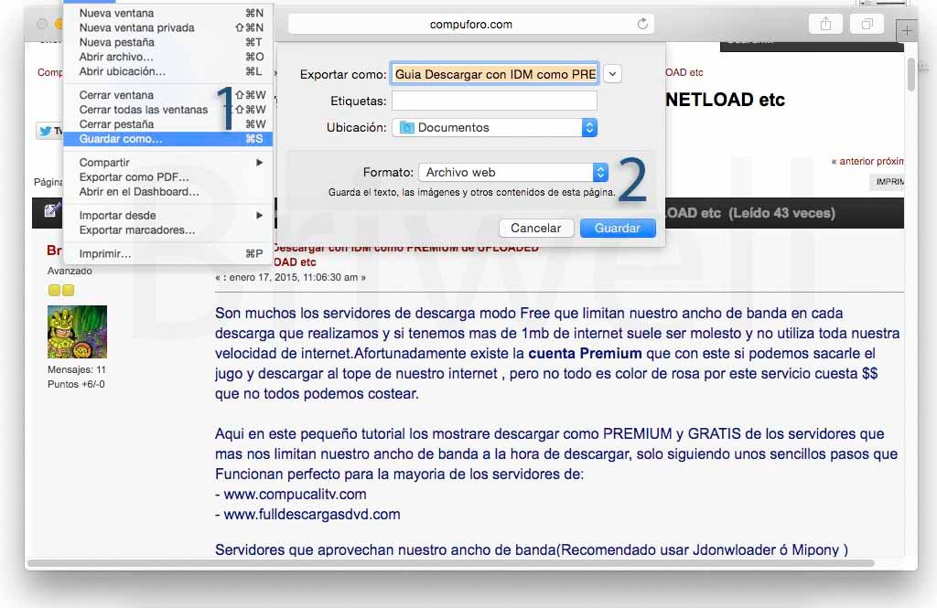Image resolution: width=937 pixels, height=608 pixels.
Task: Open the www.fulldescargasdvd.com link
Action: (312, 514)
